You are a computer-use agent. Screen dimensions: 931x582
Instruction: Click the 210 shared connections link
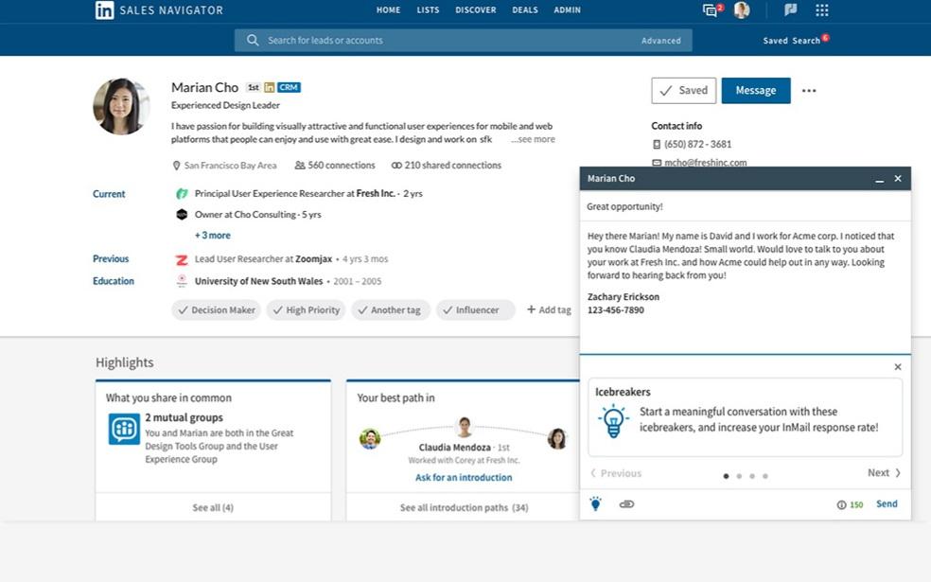point(452,165)
